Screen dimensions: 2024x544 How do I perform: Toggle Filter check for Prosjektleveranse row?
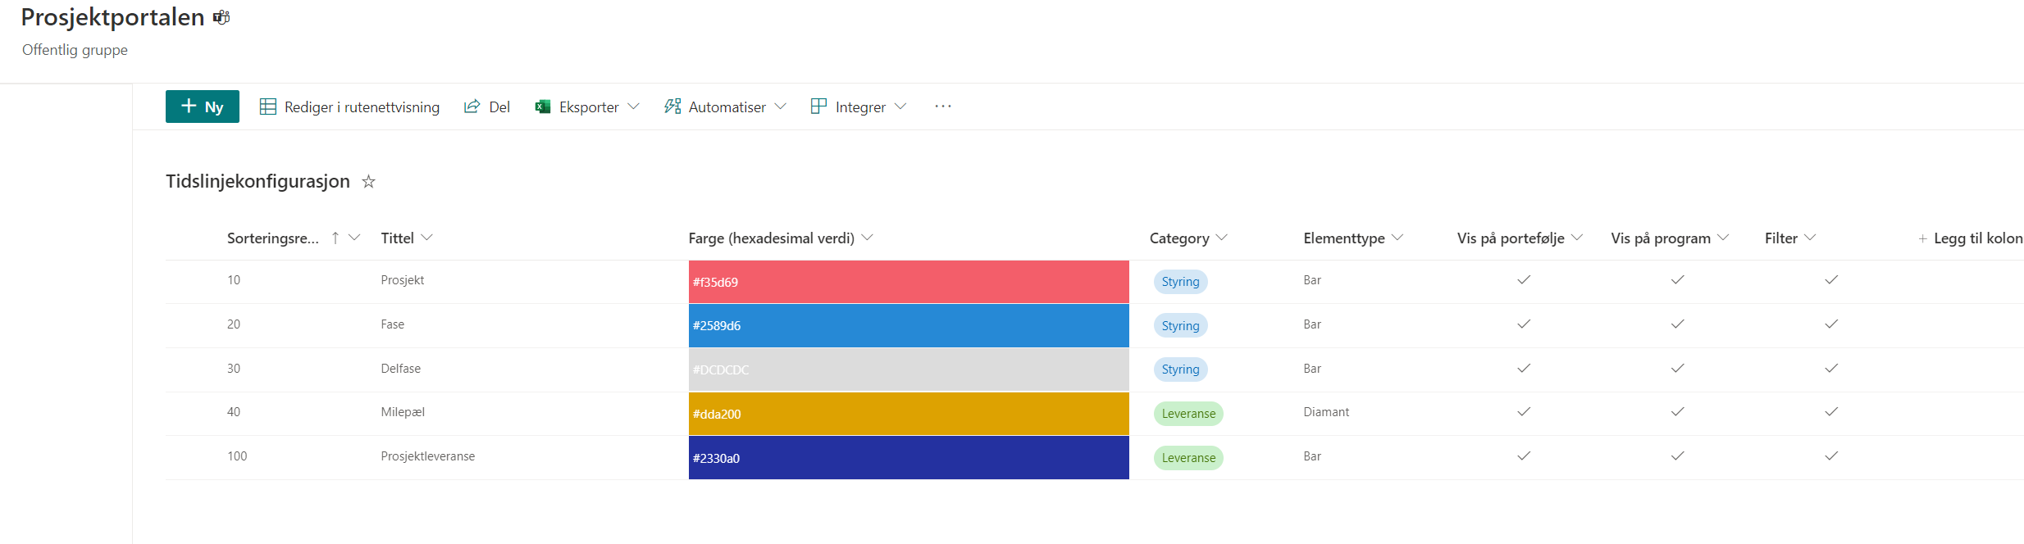pos(1831,456)
